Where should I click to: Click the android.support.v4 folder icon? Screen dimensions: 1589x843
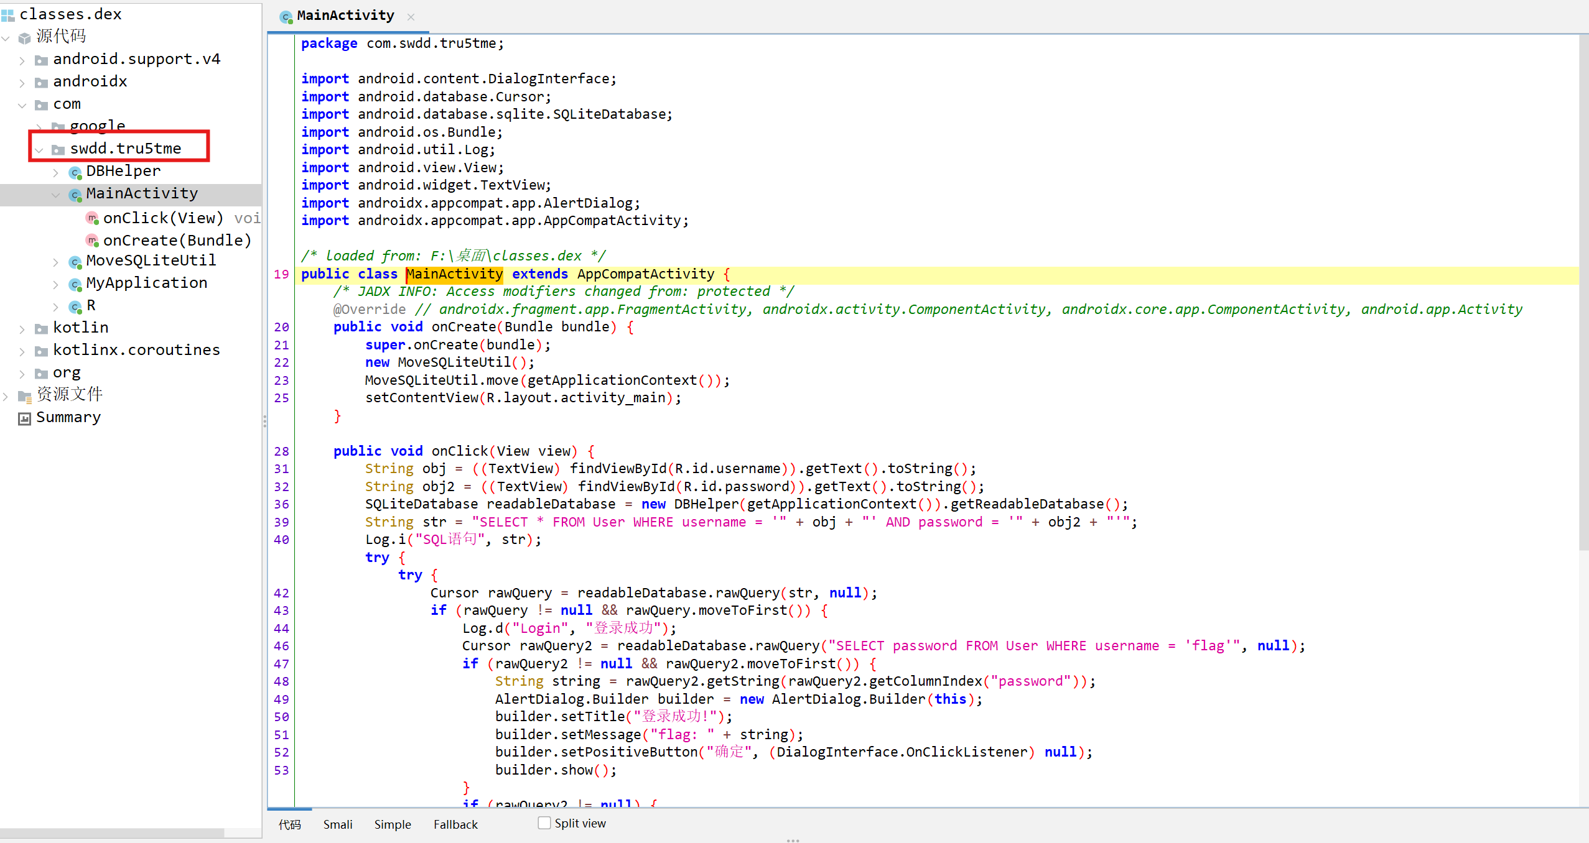pos(41,60)
